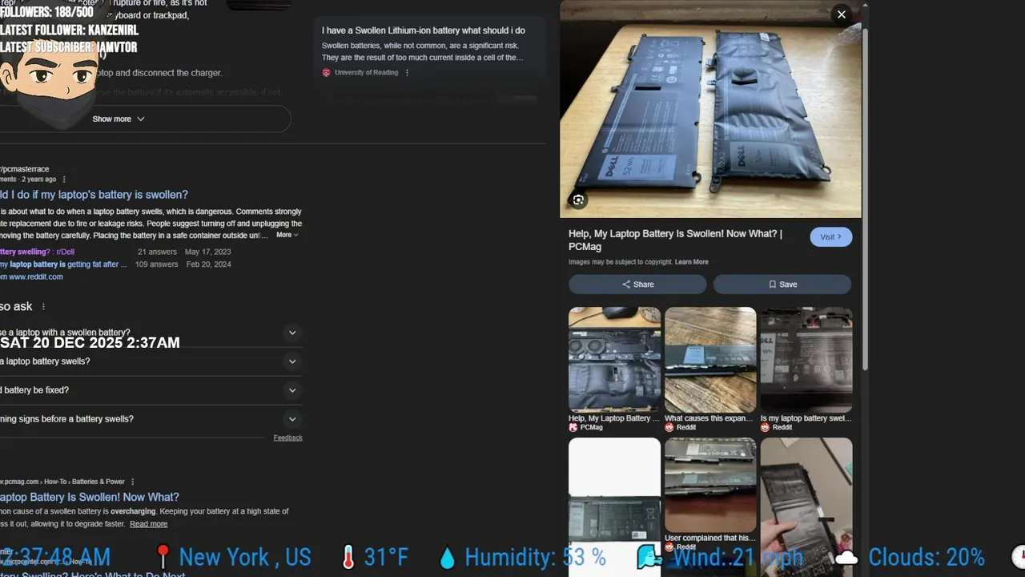Click Reddit favicon under 'What causes this expan...'
1025x577 pixels.
click(669, 427)
